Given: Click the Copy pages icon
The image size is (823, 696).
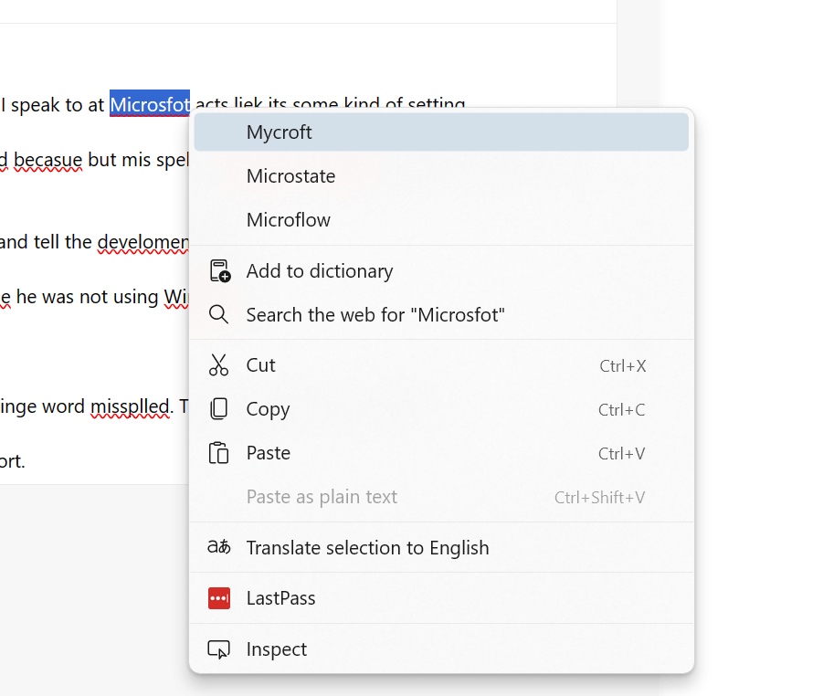Looking at the screenshot, I should [218, 409].
